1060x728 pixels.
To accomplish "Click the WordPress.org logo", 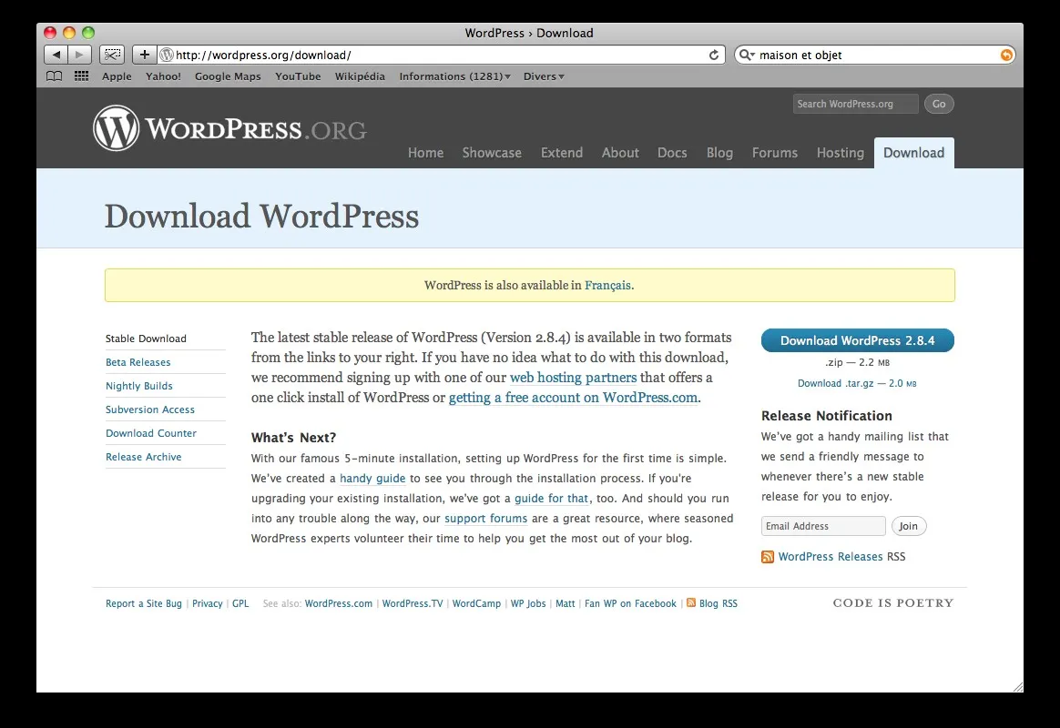I will point(229,128).
